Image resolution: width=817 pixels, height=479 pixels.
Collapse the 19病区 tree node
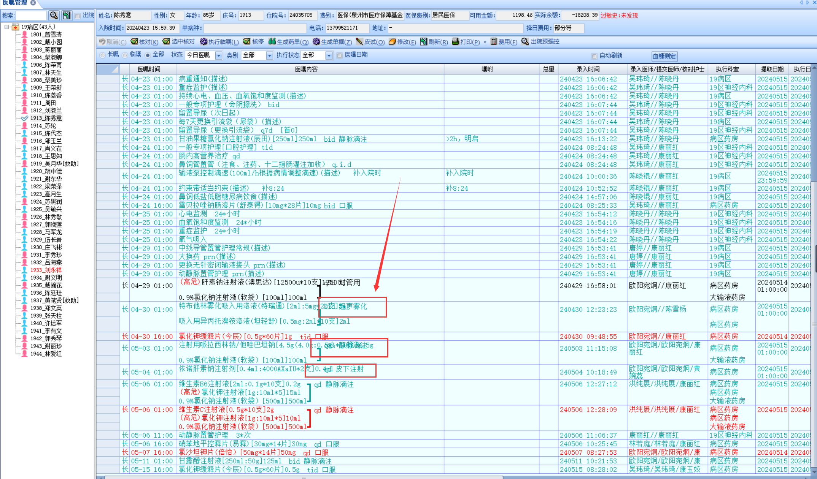pyautogui.click(x=7, y=27)
